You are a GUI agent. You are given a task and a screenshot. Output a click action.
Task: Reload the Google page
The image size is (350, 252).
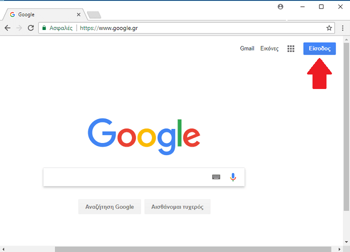pyautogui.click(x=31, y=28)
